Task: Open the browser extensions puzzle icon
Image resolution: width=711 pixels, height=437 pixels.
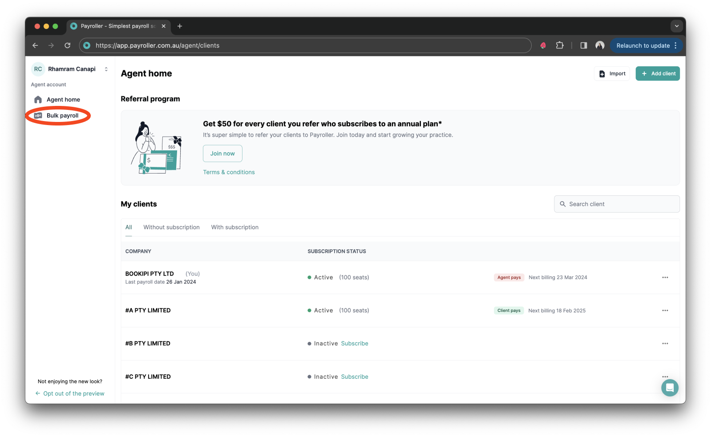Action: point(560,45)
